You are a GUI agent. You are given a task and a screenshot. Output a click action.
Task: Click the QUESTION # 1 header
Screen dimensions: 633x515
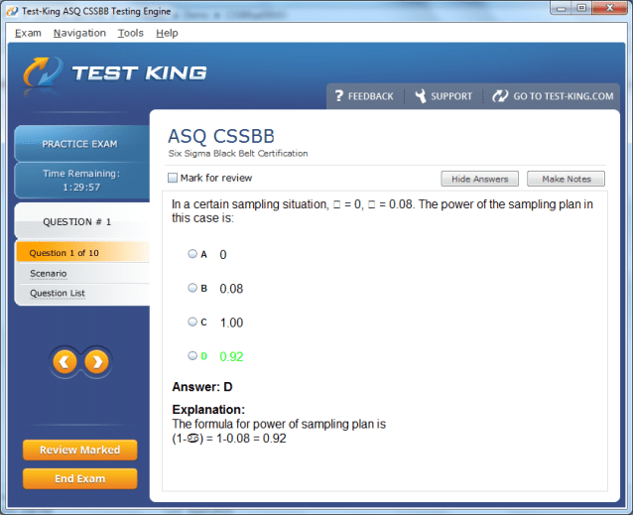[76, 222]
